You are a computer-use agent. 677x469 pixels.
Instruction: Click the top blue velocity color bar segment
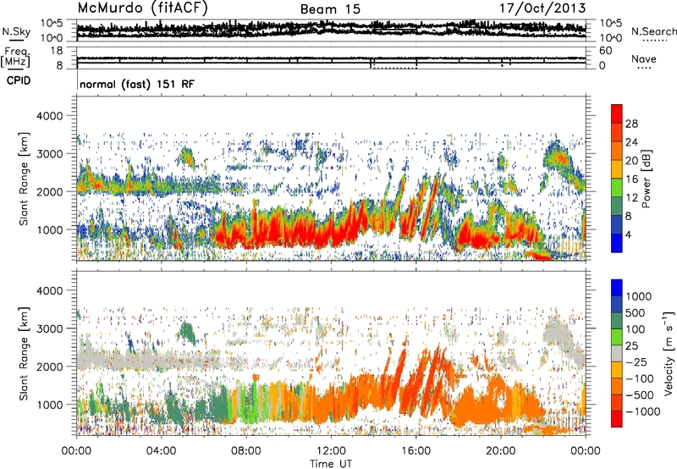(617, 288)
